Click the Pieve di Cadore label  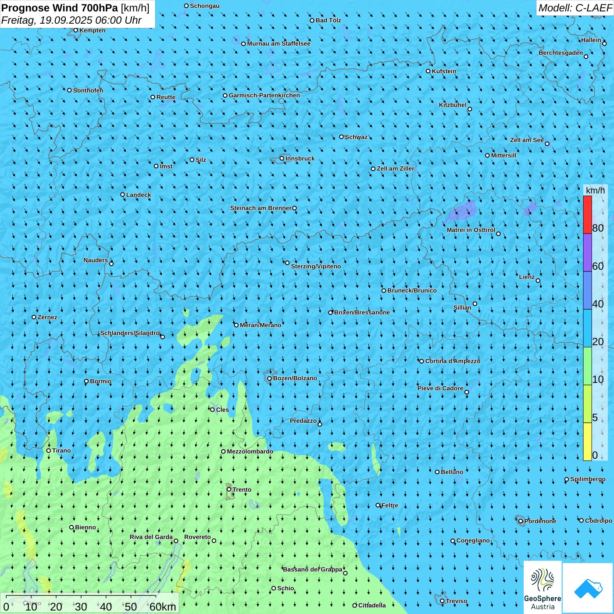[440, 388]
